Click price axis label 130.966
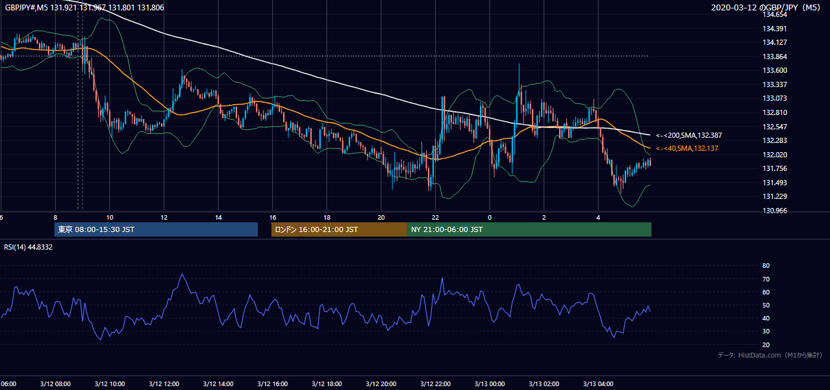Viewport: 830px width, 390px height. [775, 211]
